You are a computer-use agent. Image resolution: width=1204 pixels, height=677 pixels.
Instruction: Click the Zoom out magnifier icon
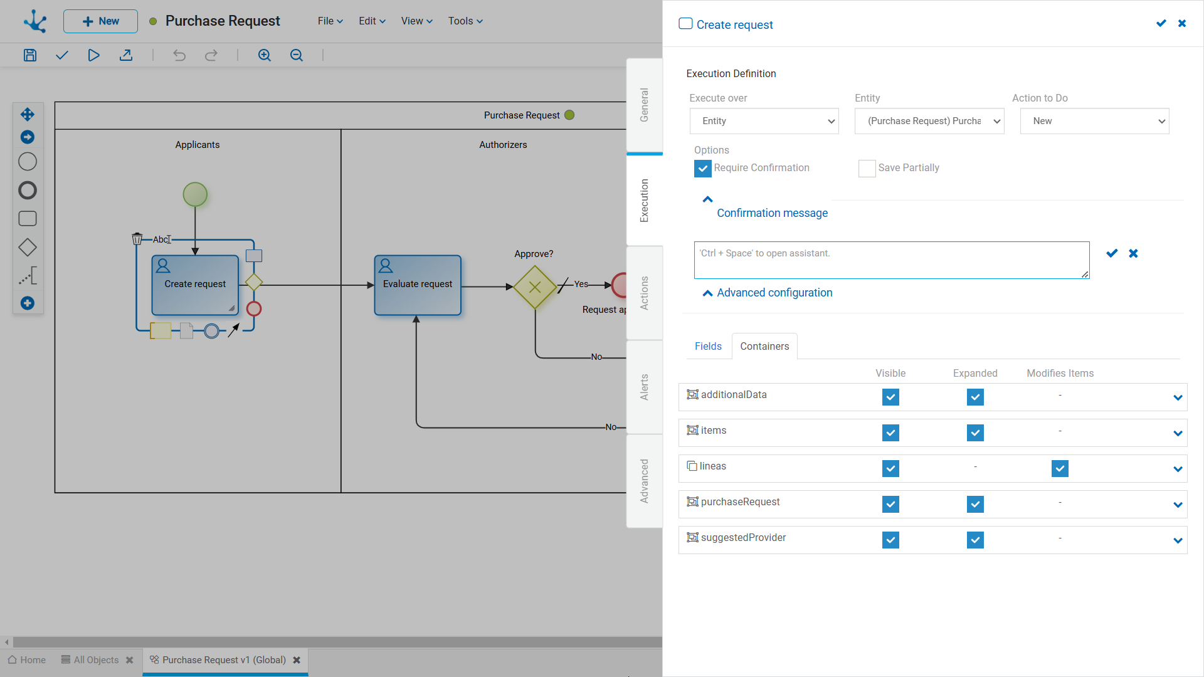(297, 55)
